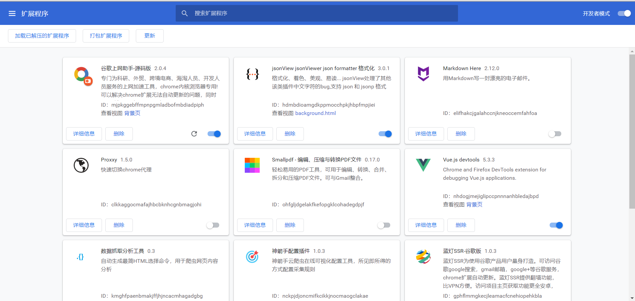Click the 蓝灯SSR-谷歌版 title text
635x301 pixels.
[462, 251]
